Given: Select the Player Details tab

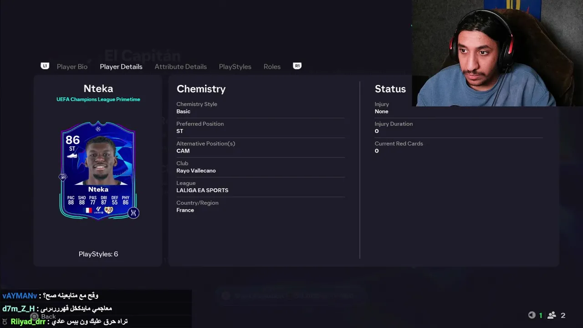Looking at the screenshot, I should (121, 67).
